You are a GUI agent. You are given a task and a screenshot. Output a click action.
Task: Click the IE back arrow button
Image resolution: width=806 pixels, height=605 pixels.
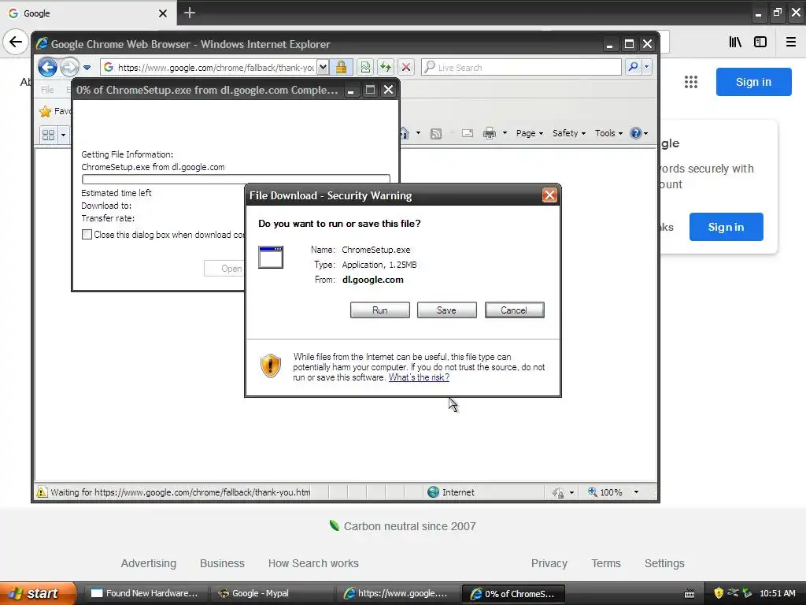pos(47,68)
